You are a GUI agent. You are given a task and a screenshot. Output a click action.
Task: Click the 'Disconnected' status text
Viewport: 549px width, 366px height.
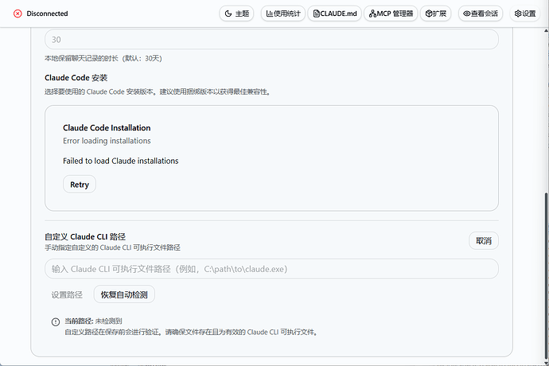coord(47,14)
